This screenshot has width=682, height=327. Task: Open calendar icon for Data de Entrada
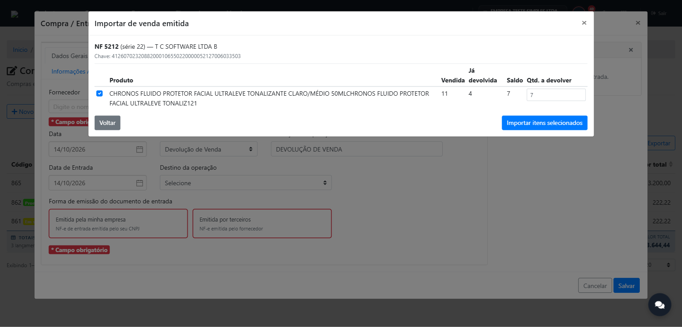pyautogui.click(x=139, y=183)
